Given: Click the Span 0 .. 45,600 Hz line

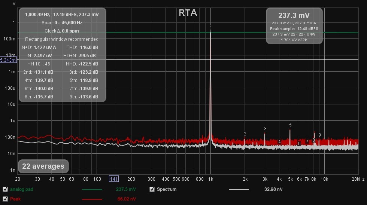Looking at the screenshot, I should 62,23.
